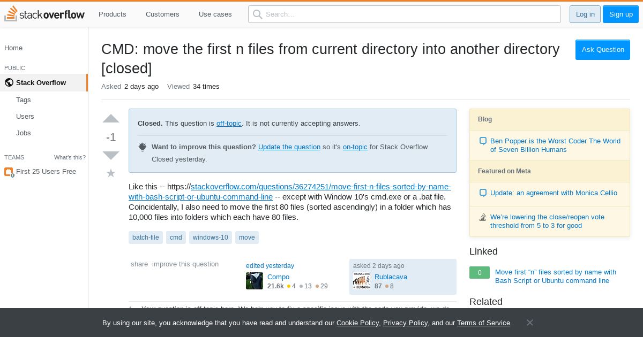Open the on-topic help link
This screenshot has height=337, width=643.
(355, 147)
